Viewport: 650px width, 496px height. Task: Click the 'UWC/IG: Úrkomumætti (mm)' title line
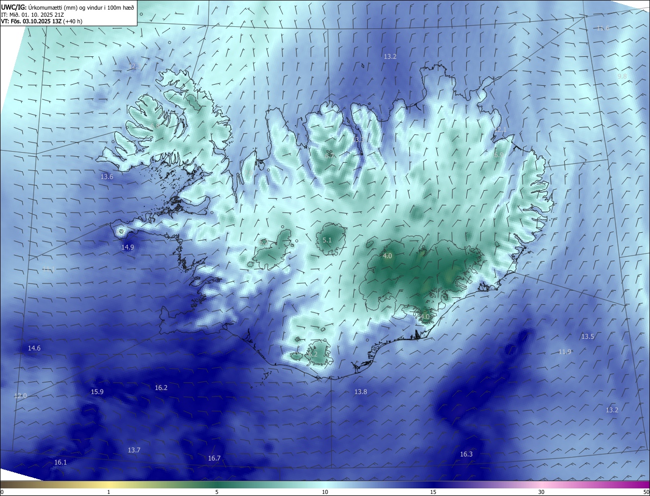click(68, 7)
